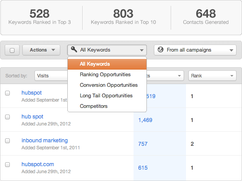242x181 pixels.
Task: Select Conversion Opportunities option
Action: (x=107, y=85)
